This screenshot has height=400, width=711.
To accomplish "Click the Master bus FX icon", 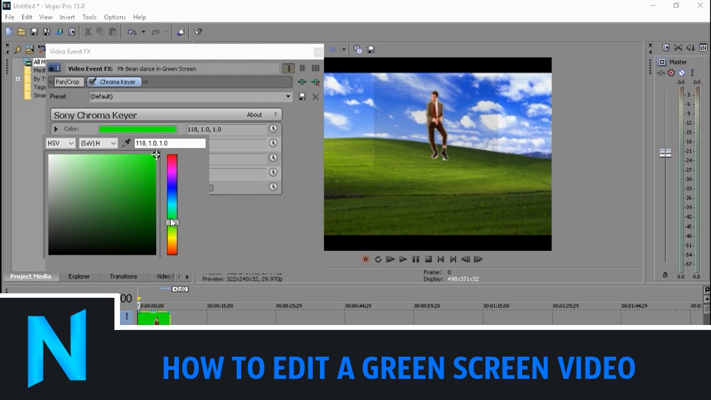I will coord(662,73).
